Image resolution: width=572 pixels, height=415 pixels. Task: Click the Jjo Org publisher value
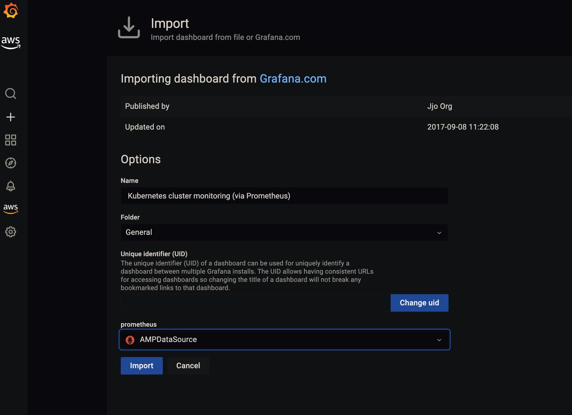tap(440, 106)
